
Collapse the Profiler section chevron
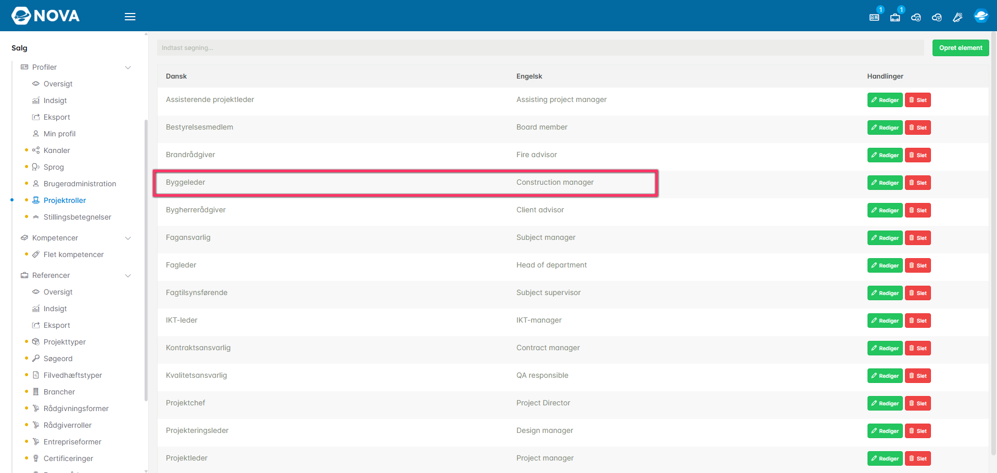pos(128,68)
